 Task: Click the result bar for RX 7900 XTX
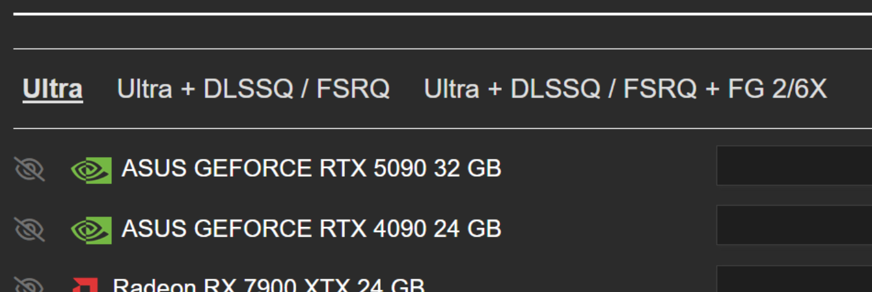coord(794,279)
